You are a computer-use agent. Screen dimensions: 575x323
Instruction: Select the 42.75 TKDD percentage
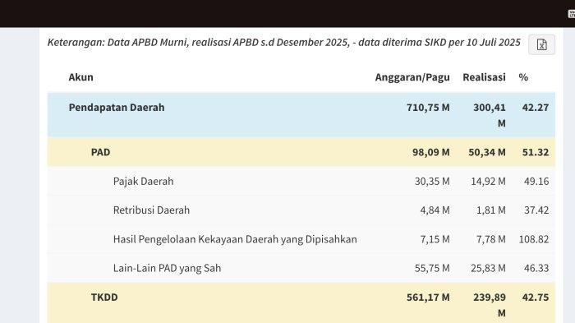(536, 297)
